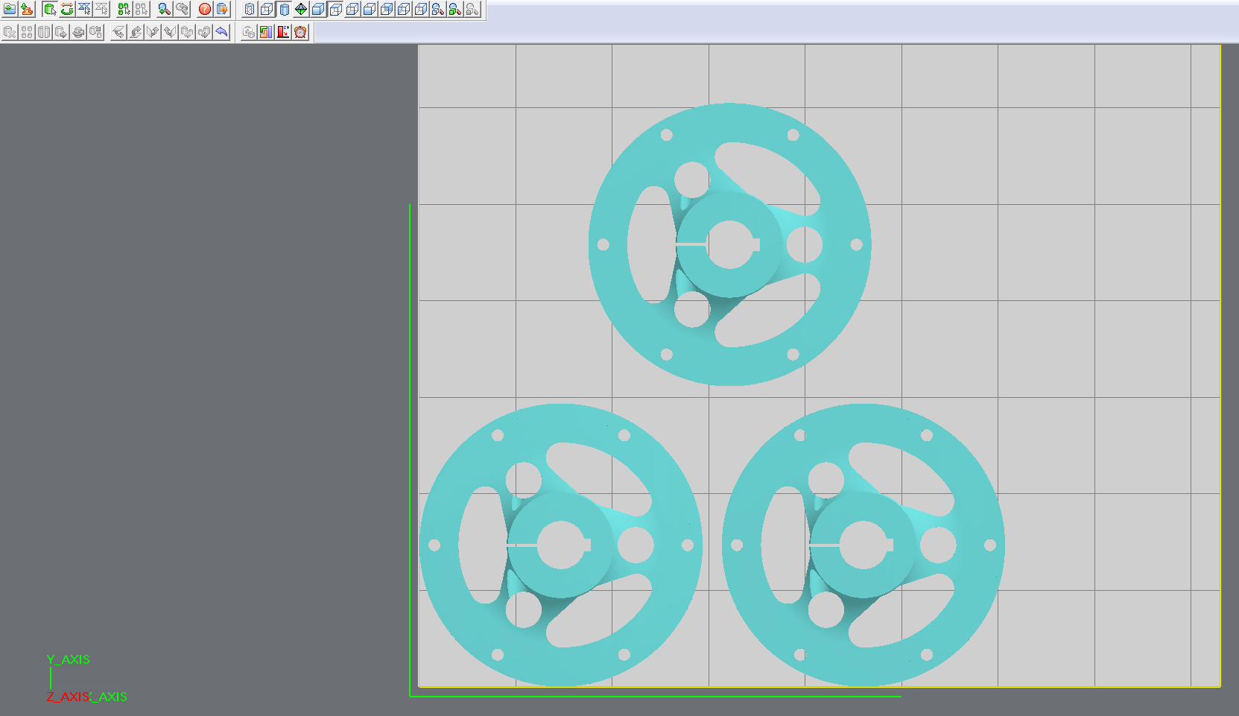Toggle the shaded blue cylinder display mode
This screenshot has width=1239, height=716.
[284, 10]
